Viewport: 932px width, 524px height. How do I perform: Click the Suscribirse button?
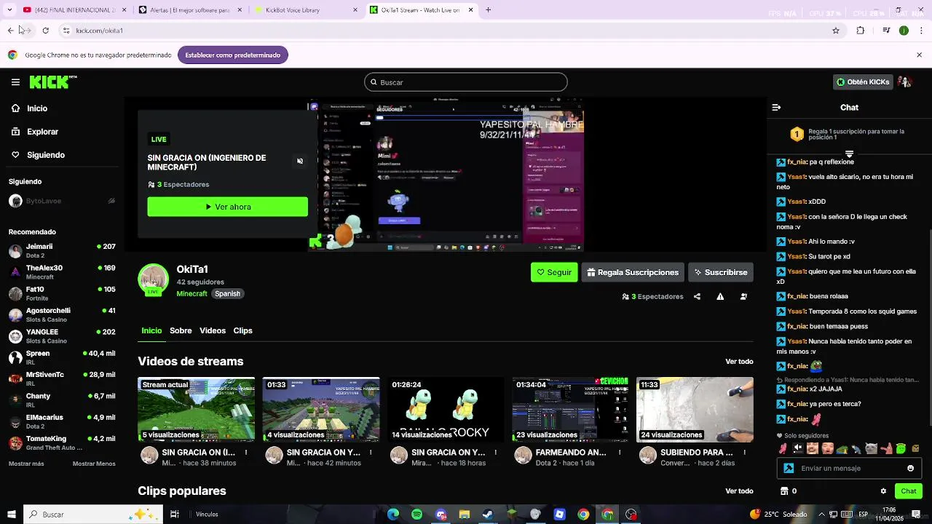tap(721, 272)
